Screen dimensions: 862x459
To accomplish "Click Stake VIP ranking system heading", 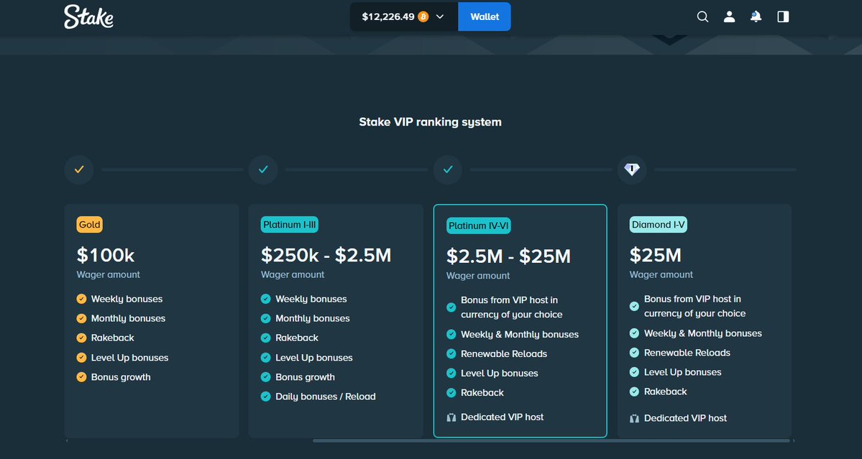I will (x=431, y=122).
